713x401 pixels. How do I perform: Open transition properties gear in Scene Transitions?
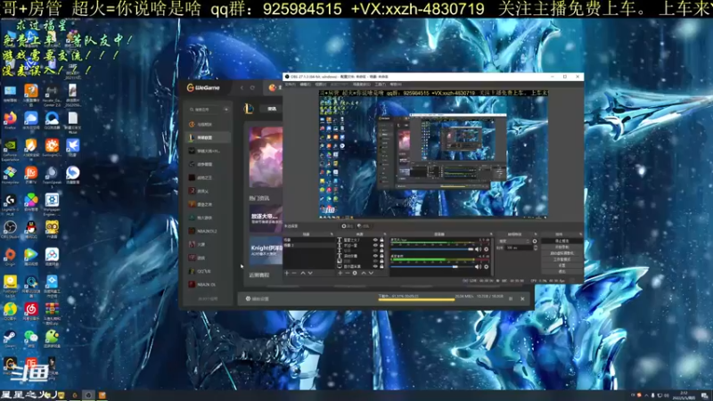535,241
